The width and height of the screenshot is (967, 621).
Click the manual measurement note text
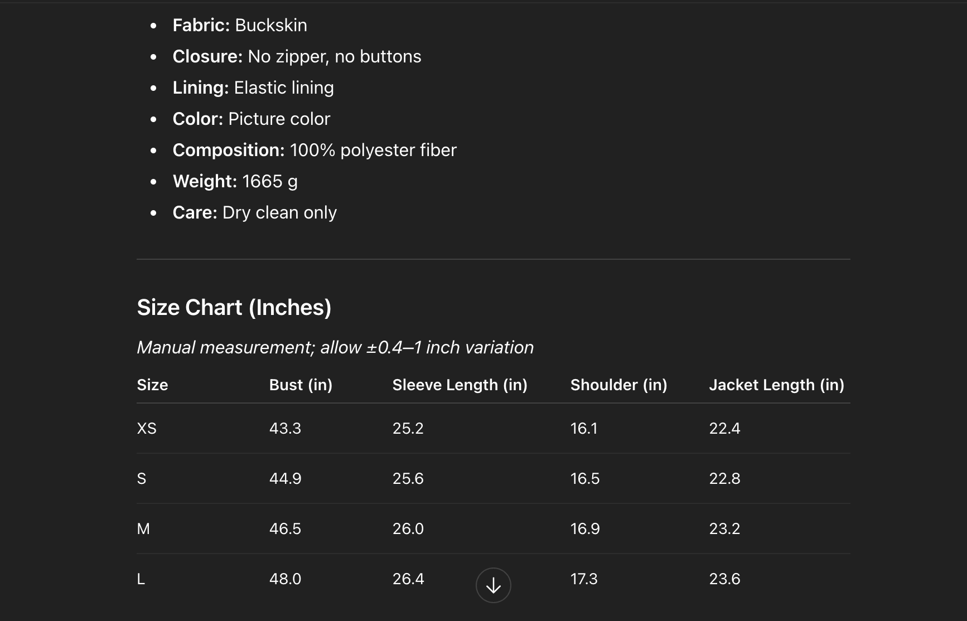click(x=335, y=347)
